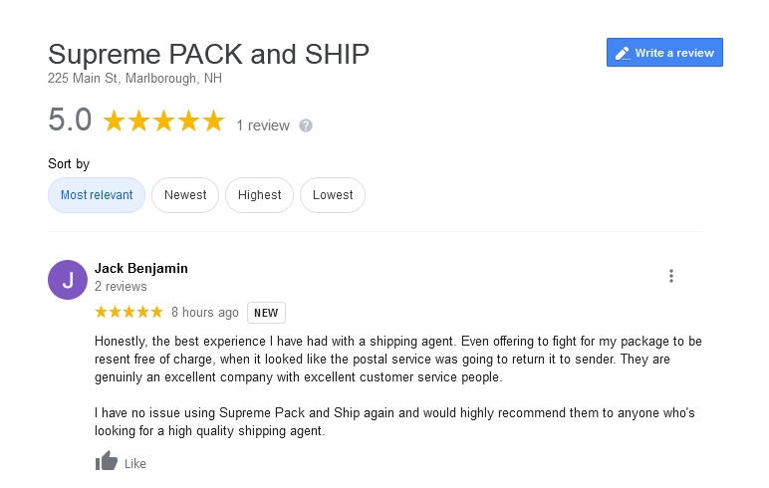
Task: Select the Most relevant sort option
Action: pyautogui.click(x=97, y=195)
